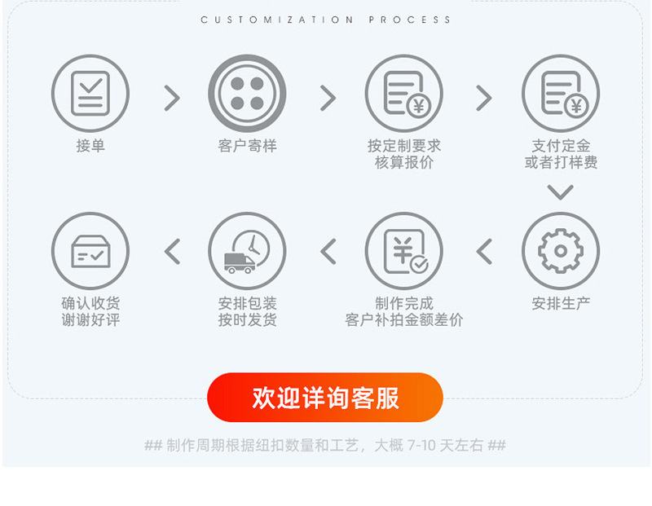Click right chevron between 接单 and 客户寄样

(x=172, y=98)
